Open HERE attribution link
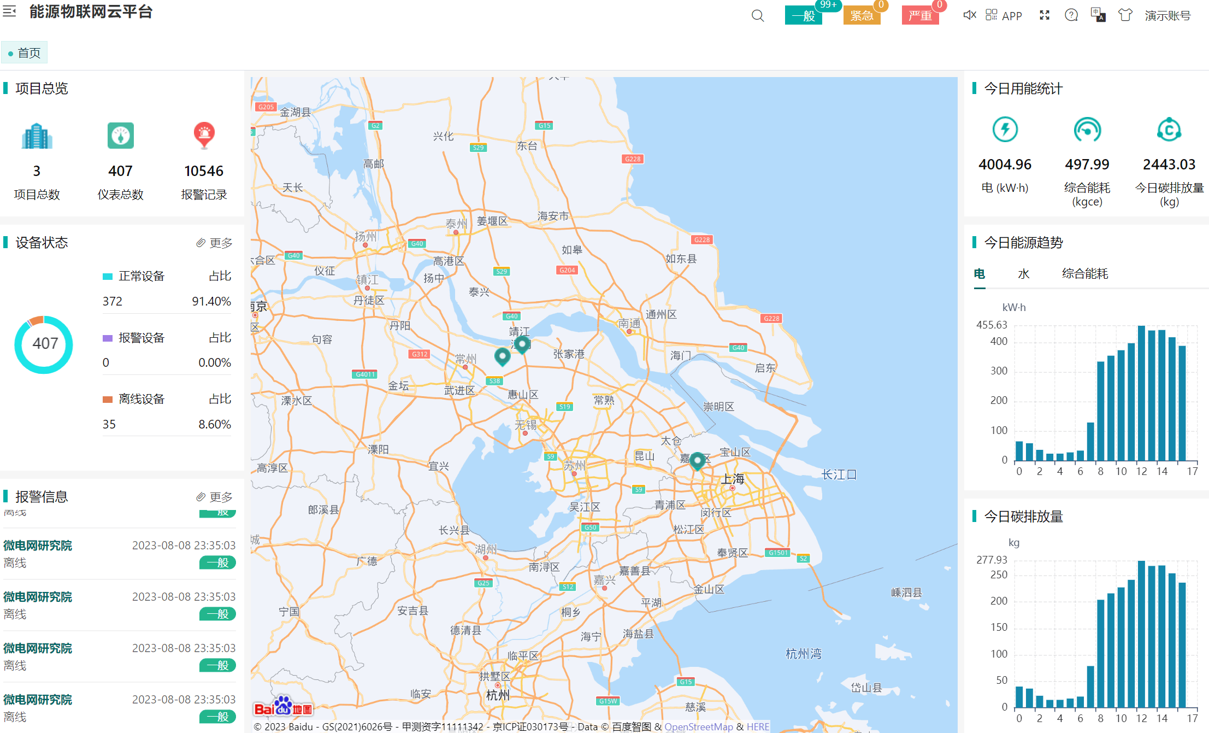This screenshot has height=733, width=1209. pyautogui.click(x=758, y=726)
